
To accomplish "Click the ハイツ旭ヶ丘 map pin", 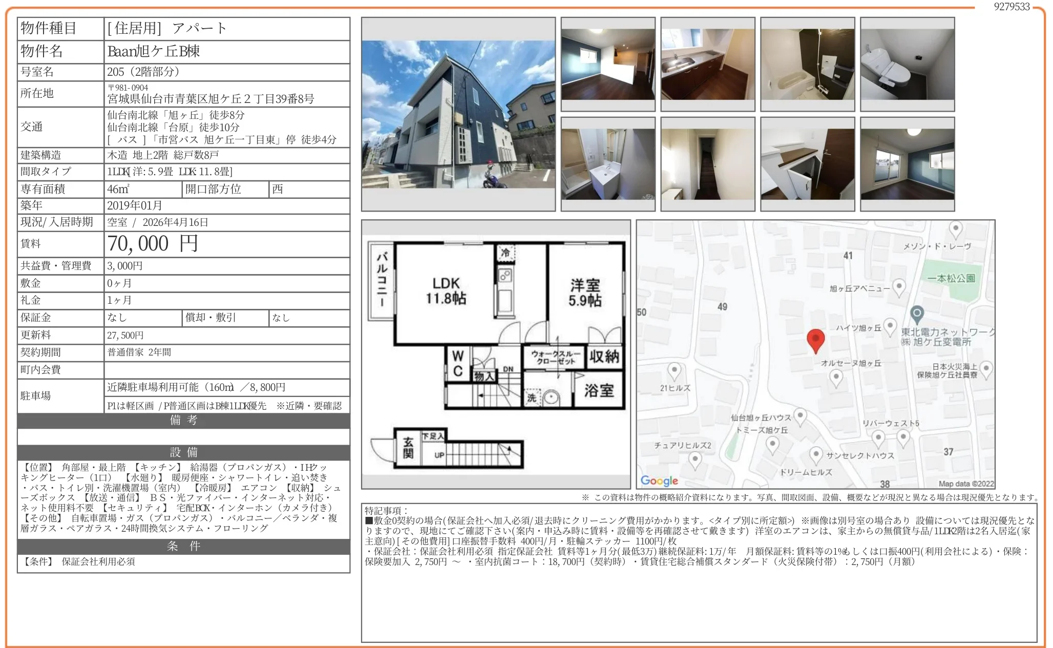I will tap(890, 326).
